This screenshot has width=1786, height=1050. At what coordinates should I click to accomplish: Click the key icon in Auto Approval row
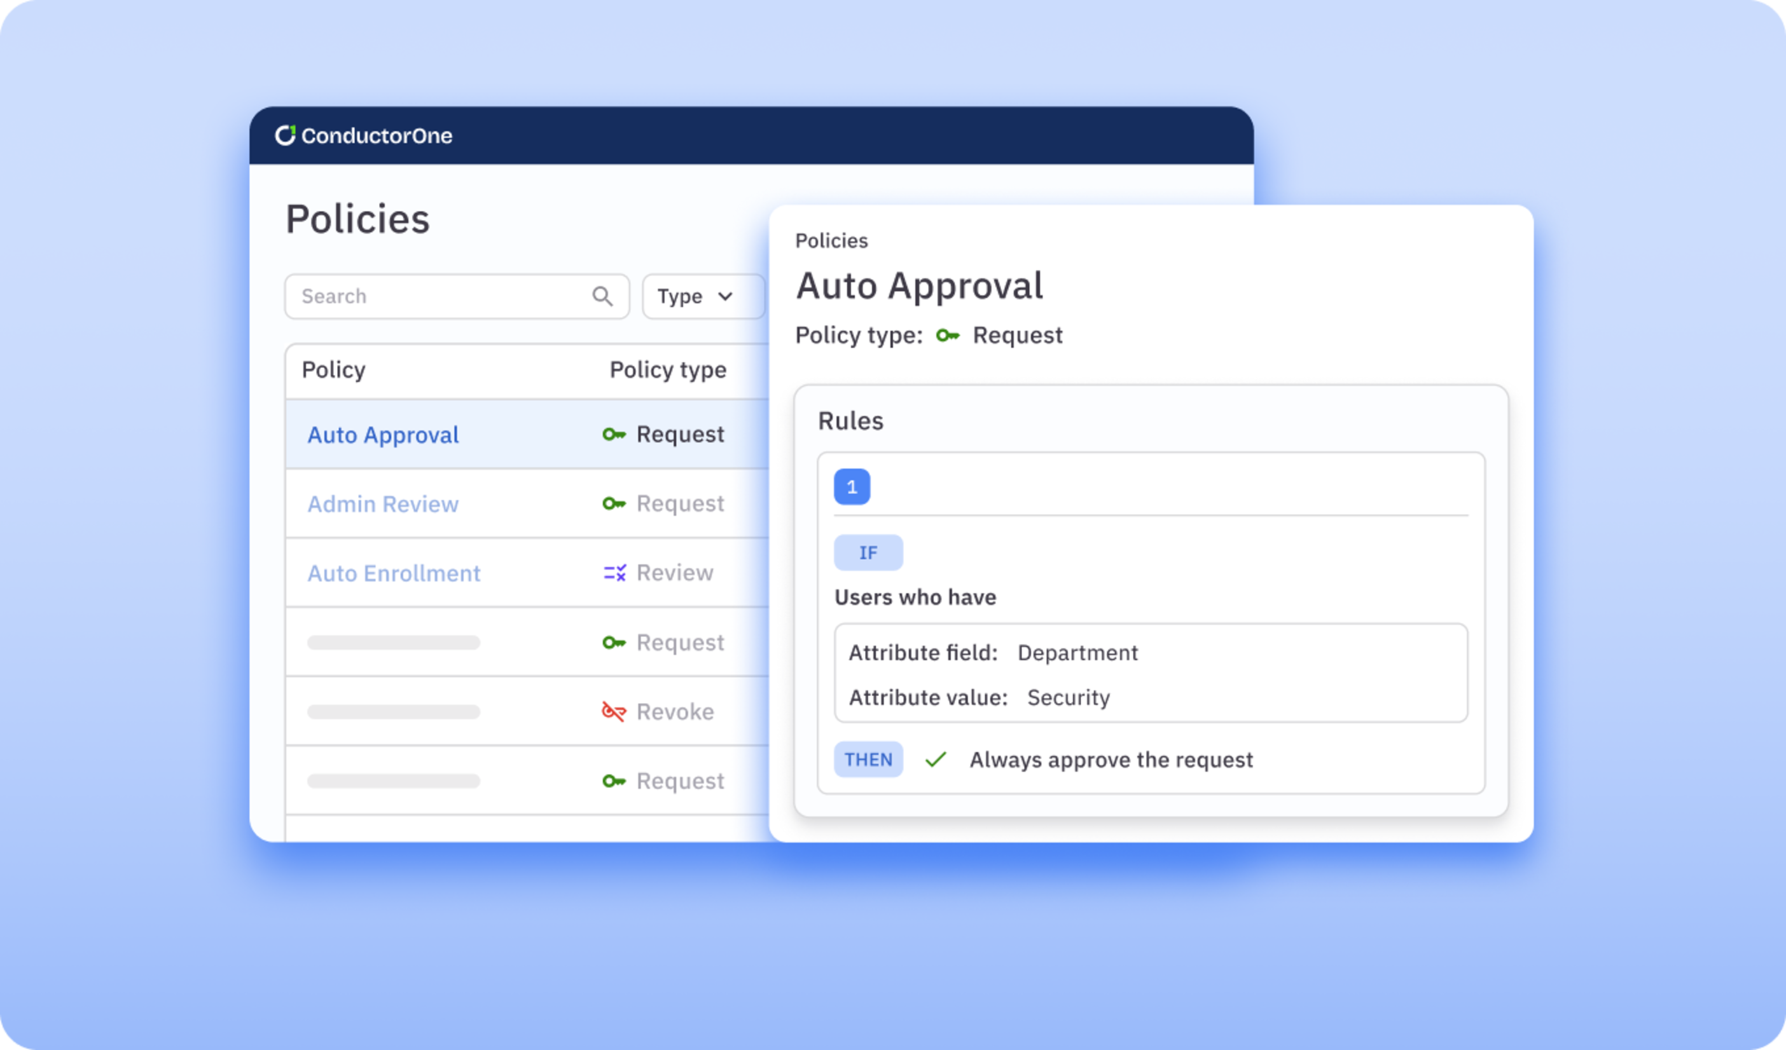[x=614, y=434]
